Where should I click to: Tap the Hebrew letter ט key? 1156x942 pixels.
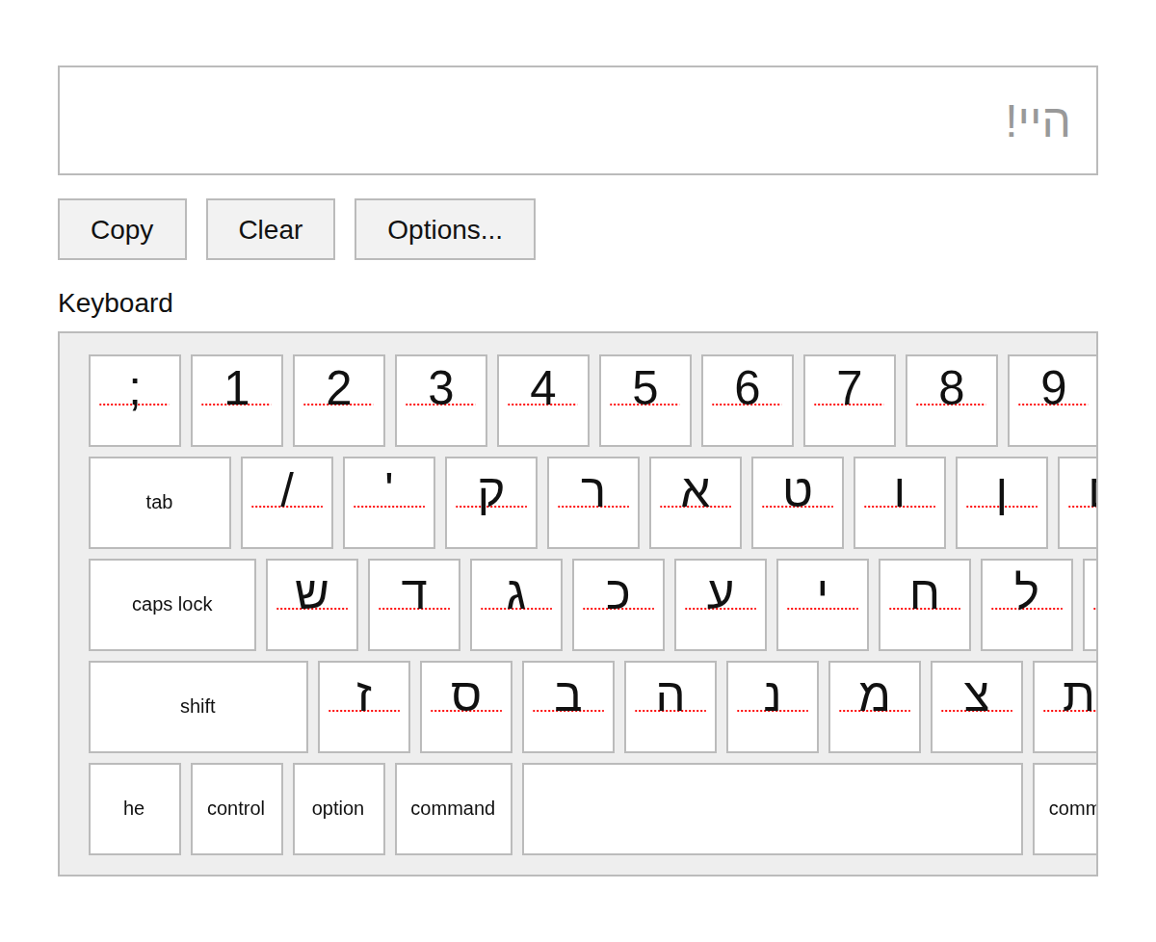pyautogui.click(x=798, y=503)
